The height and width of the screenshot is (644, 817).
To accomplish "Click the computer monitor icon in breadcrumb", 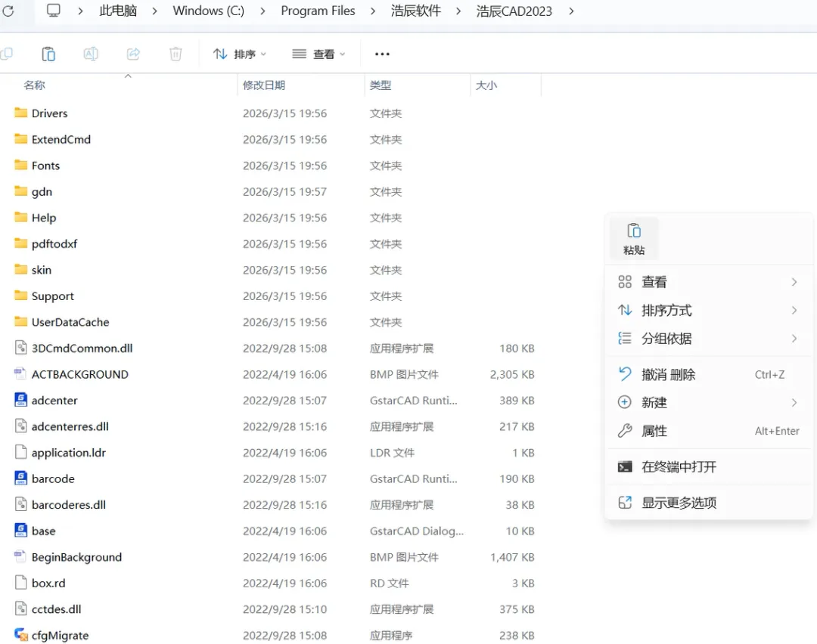I will coord(53,11).
